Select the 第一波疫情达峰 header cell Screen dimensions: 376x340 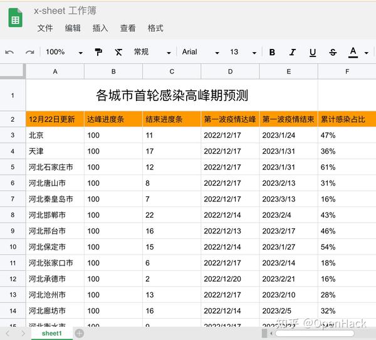[230, 119]
